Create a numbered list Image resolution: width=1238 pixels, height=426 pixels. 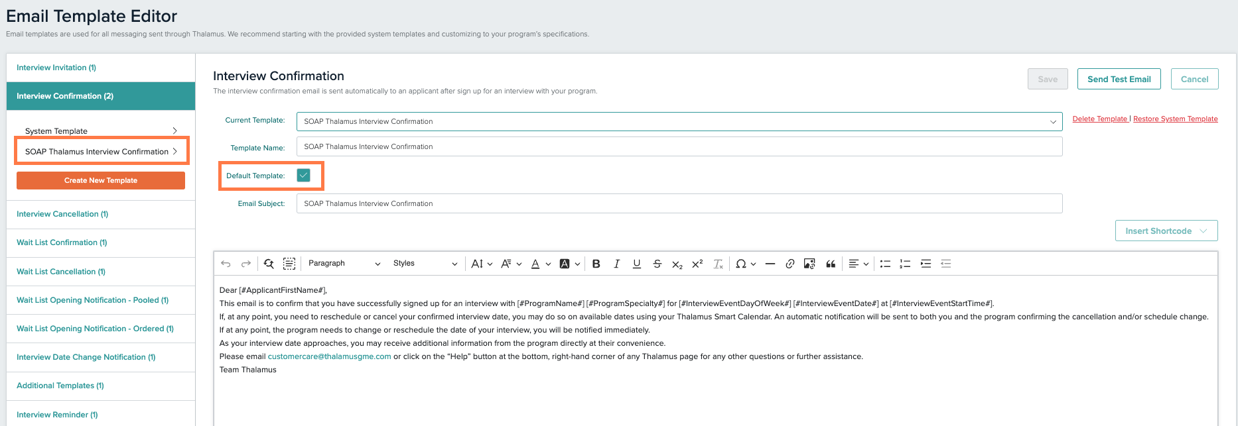(x=905, y=264)
